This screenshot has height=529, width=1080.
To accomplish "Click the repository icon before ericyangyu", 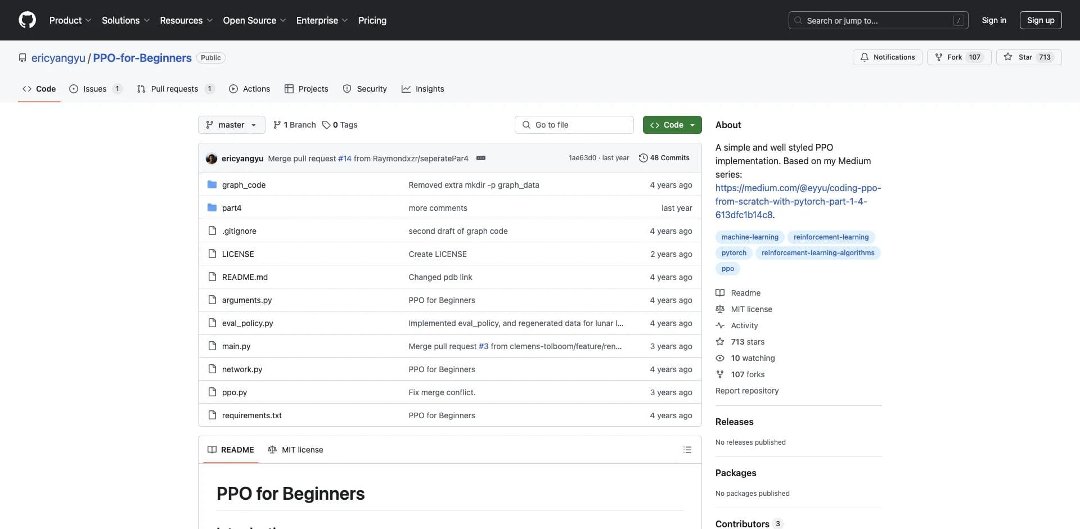I will [22, 58].
